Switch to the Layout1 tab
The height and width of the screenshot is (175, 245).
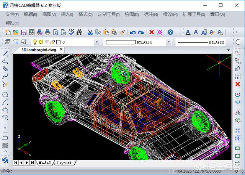(64, 163)
